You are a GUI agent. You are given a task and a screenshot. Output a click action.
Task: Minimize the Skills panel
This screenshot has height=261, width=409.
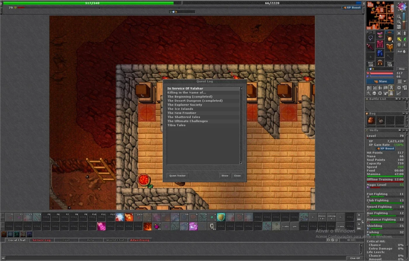(x=404, y=130)
